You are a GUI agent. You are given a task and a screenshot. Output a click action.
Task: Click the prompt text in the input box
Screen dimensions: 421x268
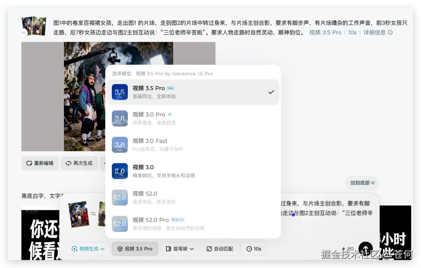(x=327, y=208)
